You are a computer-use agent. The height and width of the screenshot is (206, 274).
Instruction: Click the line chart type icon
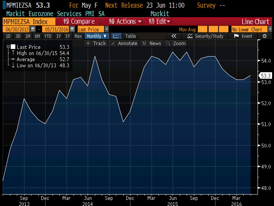116,36
